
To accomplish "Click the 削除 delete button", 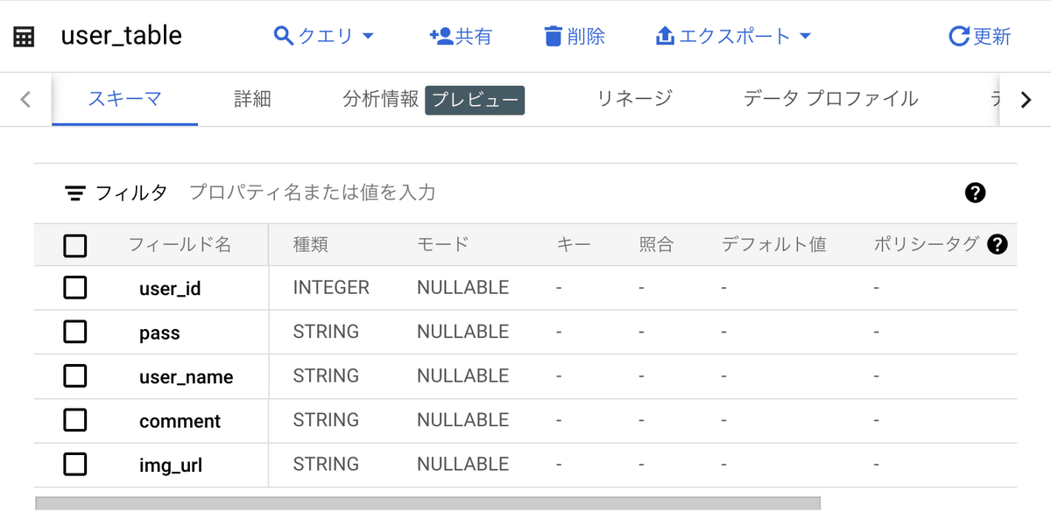I will click(x=575, y=36).
